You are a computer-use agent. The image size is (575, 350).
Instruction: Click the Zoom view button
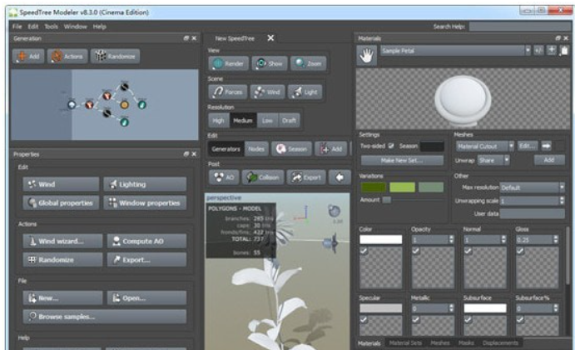(x=308, y=63)
